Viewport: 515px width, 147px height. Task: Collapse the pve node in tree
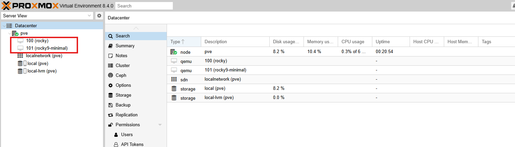click(x=9, y=33)
